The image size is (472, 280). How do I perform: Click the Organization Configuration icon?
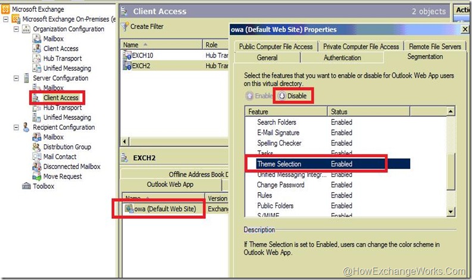[x=26, y=29]
